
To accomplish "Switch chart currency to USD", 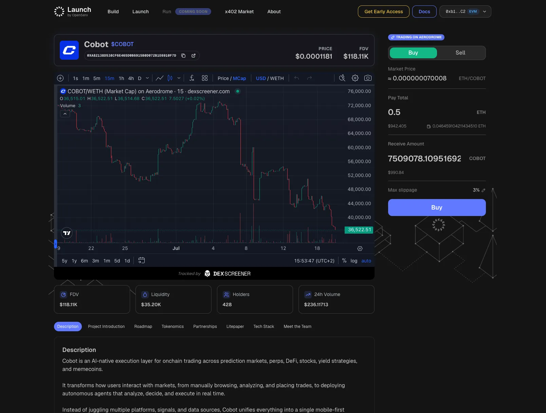I will tap(261, 78).
